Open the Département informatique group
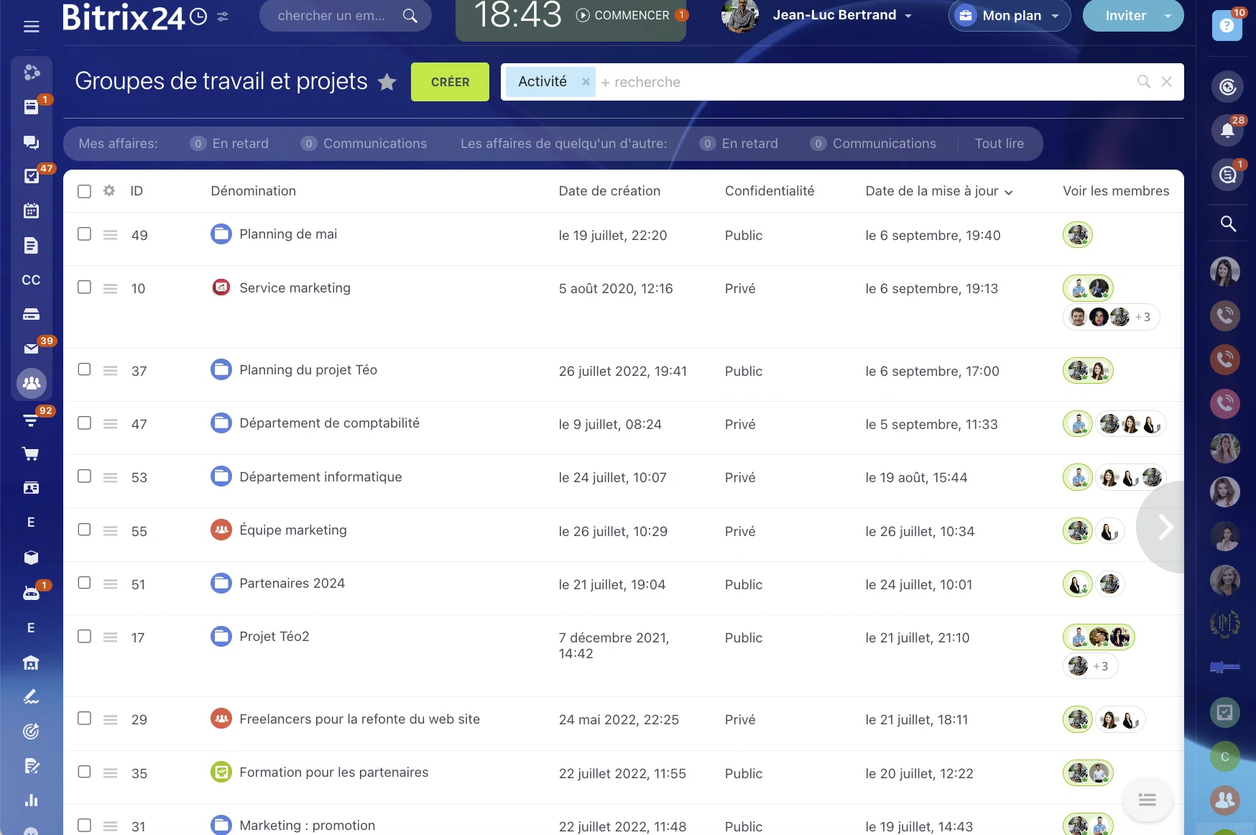This screenshot has height=835, width=1256. tap(320, 477)
